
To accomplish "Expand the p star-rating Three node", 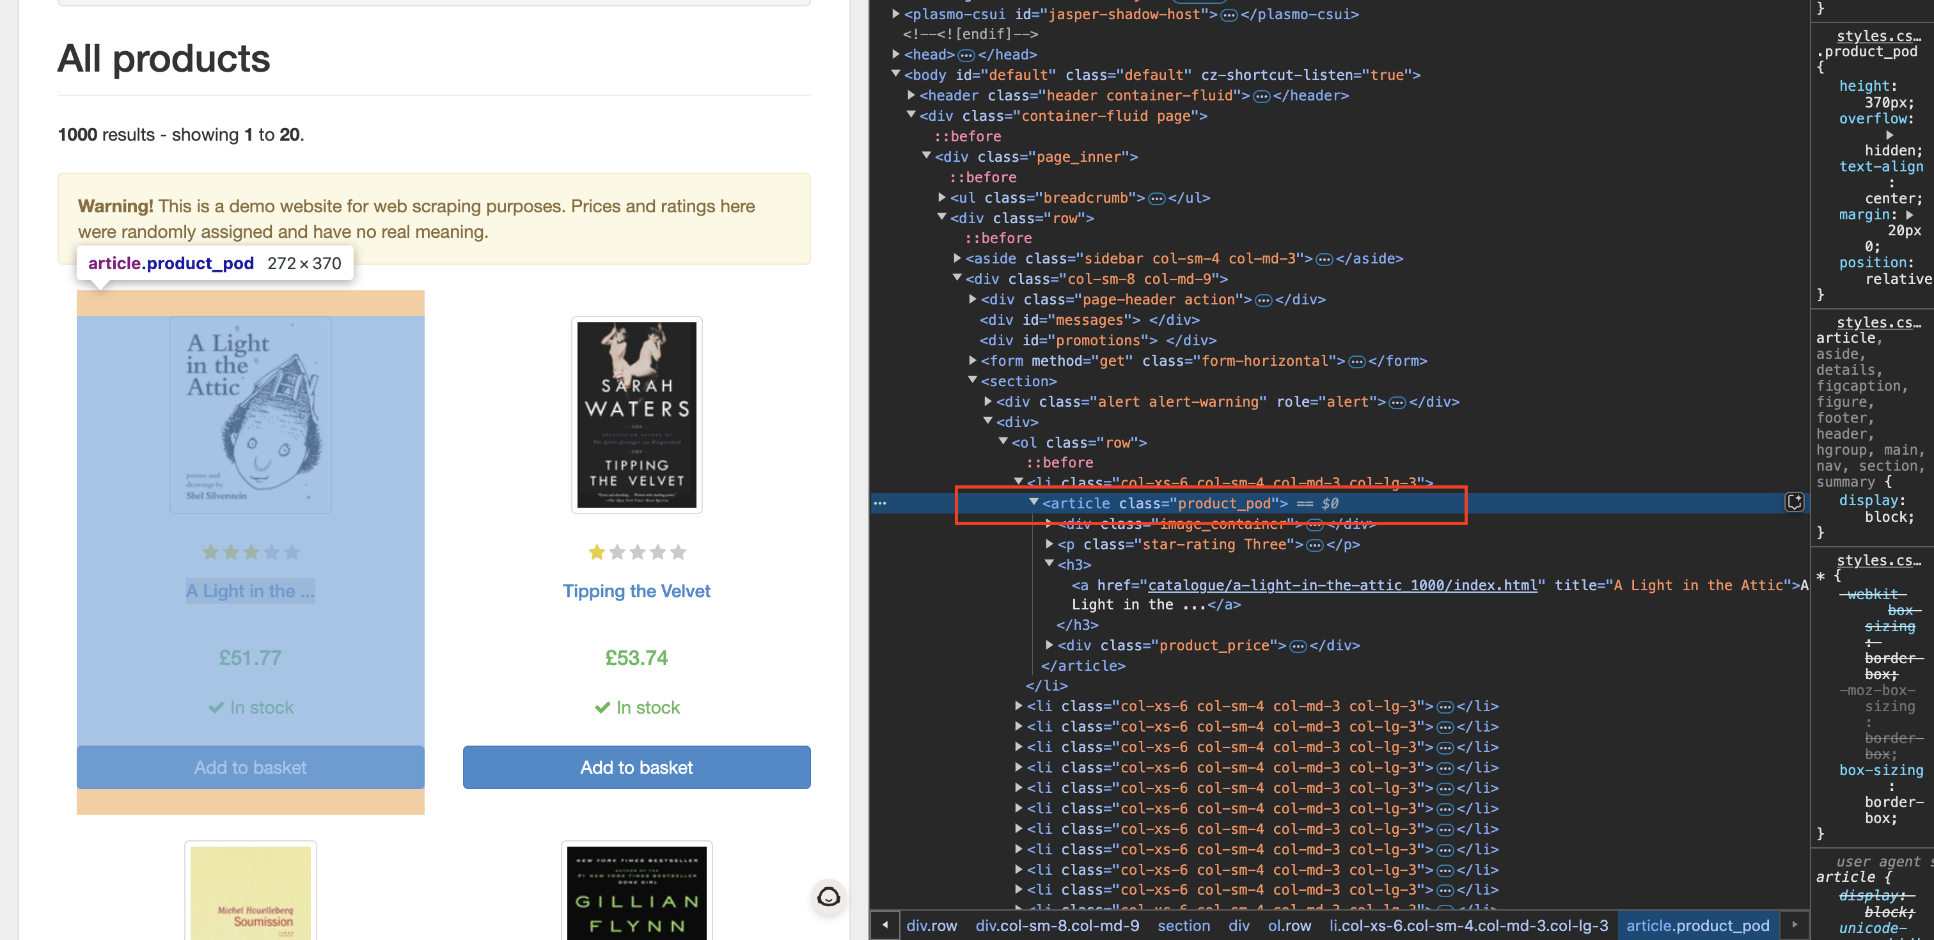I will pyautogui.click(x=1049, y=544).
